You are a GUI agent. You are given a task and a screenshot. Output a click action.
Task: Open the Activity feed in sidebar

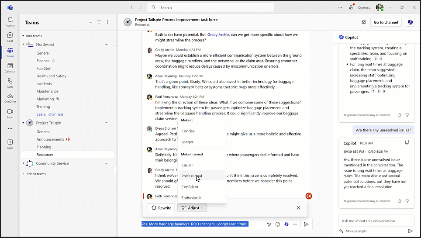pyautogui.click(x=10, y=22)
